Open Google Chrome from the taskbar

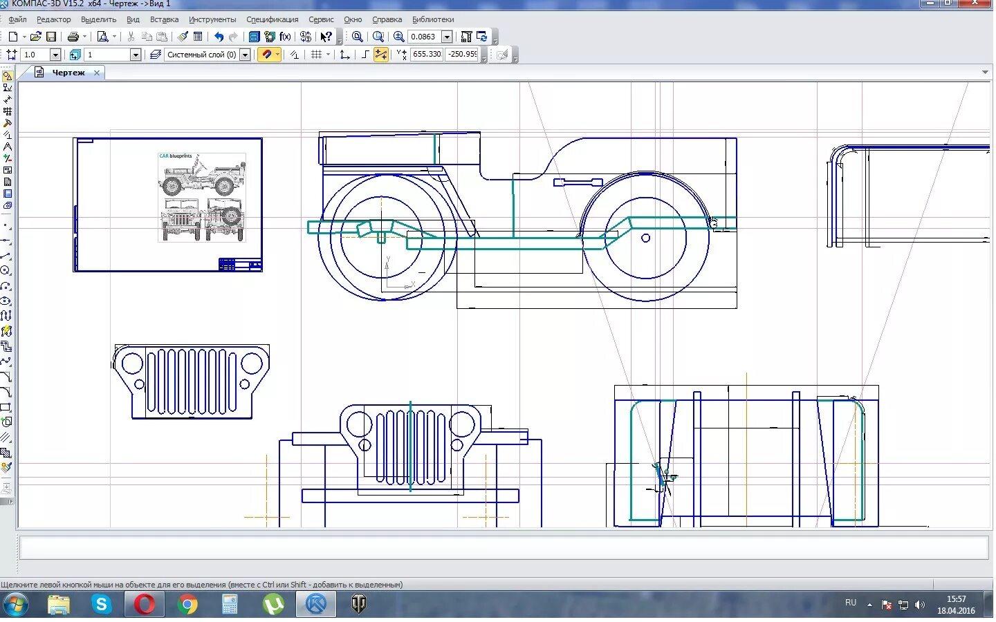187,605
